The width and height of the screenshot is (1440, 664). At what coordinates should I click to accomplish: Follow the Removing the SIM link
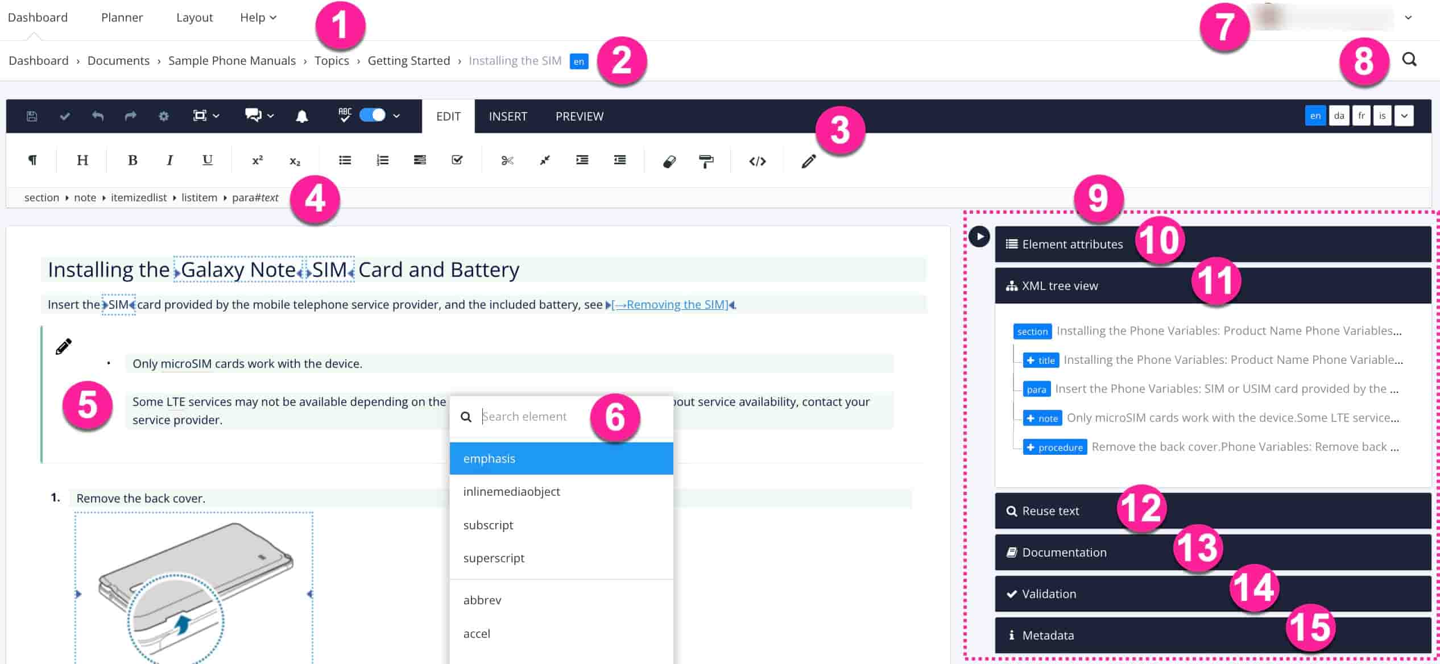tap(671, 304)
